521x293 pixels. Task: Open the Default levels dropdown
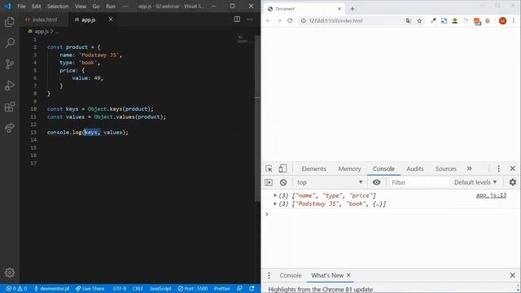tap(475, 182)
